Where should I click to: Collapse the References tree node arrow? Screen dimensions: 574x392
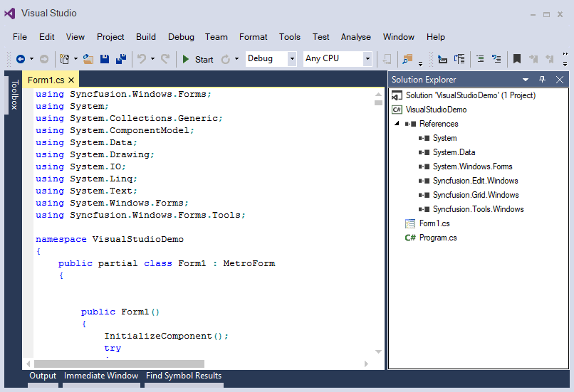point(397,124)
